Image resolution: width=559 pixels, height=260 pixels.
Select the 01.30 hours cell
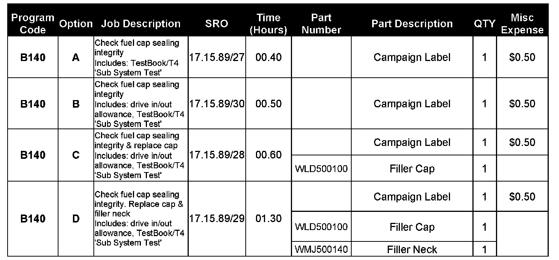[268, 219]
